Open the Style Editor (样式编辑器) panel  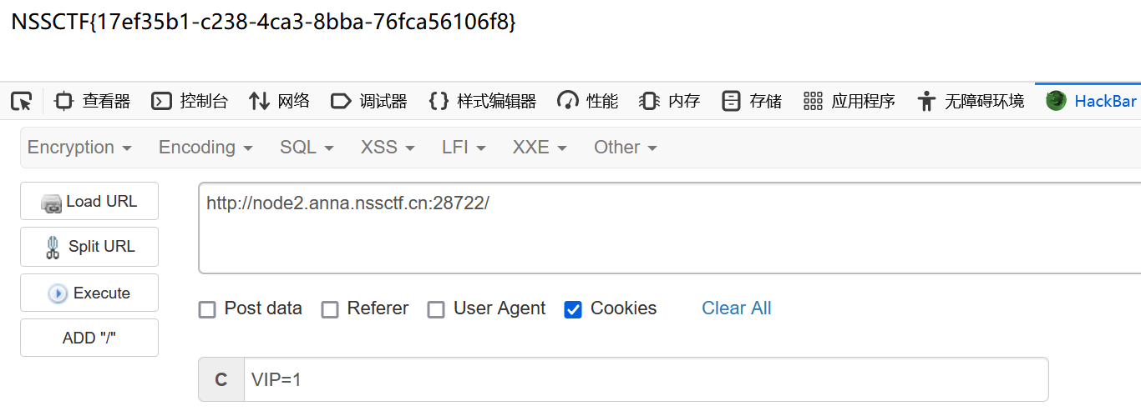pyautogui.click(x=482, y=102)
